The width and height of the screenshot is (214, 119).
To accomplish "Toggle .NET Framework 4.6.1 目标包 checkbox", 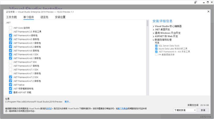I will pyautogui.click(x=10, y=58).
